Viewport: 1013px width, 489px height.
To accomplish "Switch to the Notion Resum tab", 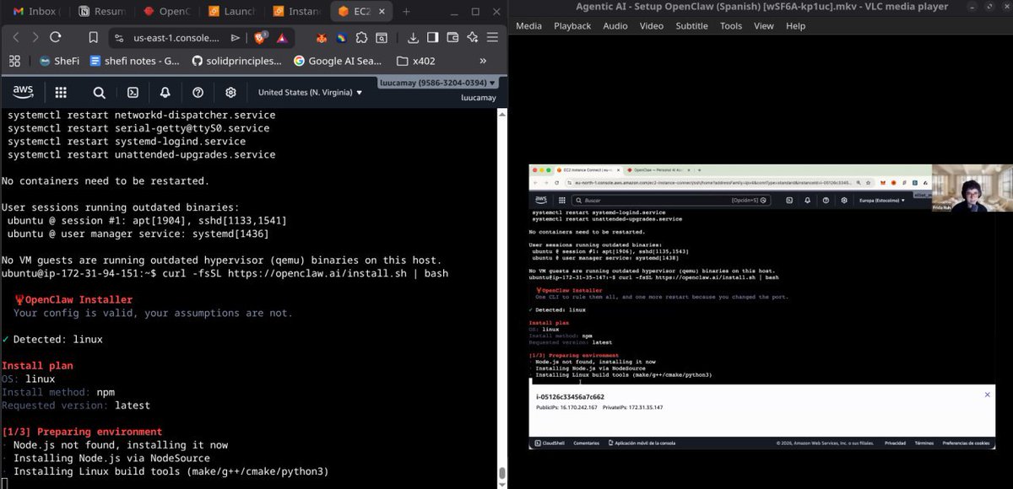I will 101,12.
